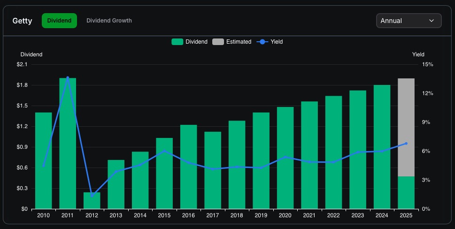Viewport: 455px width, 229px height.
Task: Click the Getty title text
Action: point(23,21)
